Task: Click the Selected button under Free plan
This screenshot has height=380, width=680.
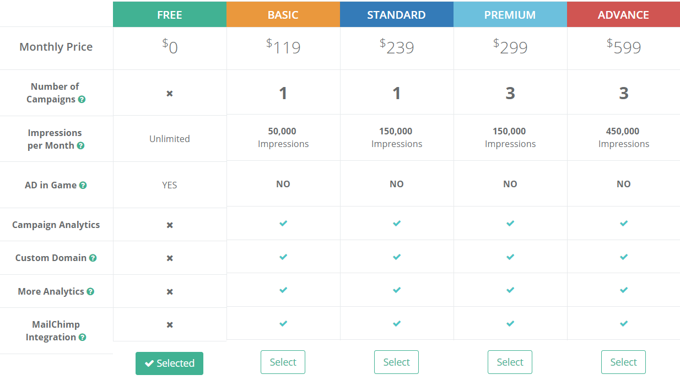Action: point(169,363)
